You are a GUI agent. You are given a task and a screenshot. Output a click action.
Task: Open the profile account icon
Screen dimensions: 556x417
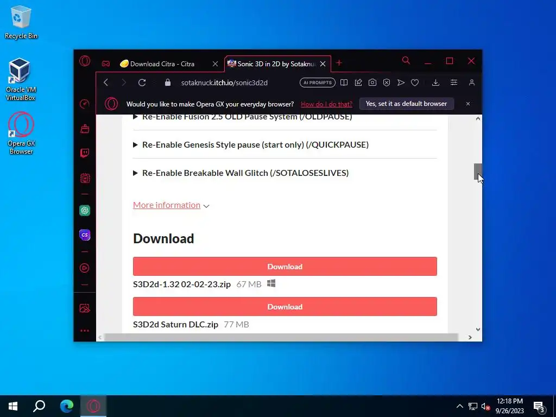coord(472,83)
